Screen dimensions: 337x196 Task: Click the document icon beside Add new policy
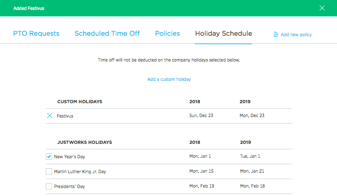276,34
